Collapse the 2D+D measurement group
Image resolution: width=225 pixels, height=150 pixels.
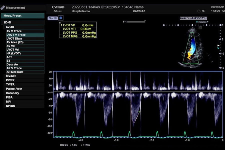coord(23,22)
